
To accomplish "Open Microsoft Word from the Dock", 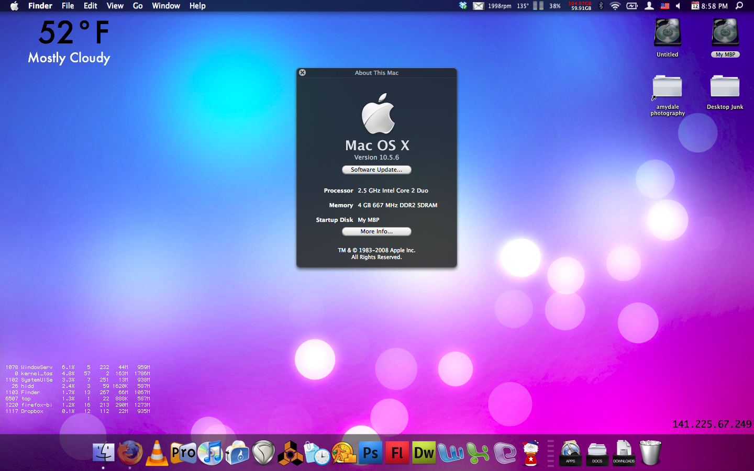I will [x=451, y=453].
